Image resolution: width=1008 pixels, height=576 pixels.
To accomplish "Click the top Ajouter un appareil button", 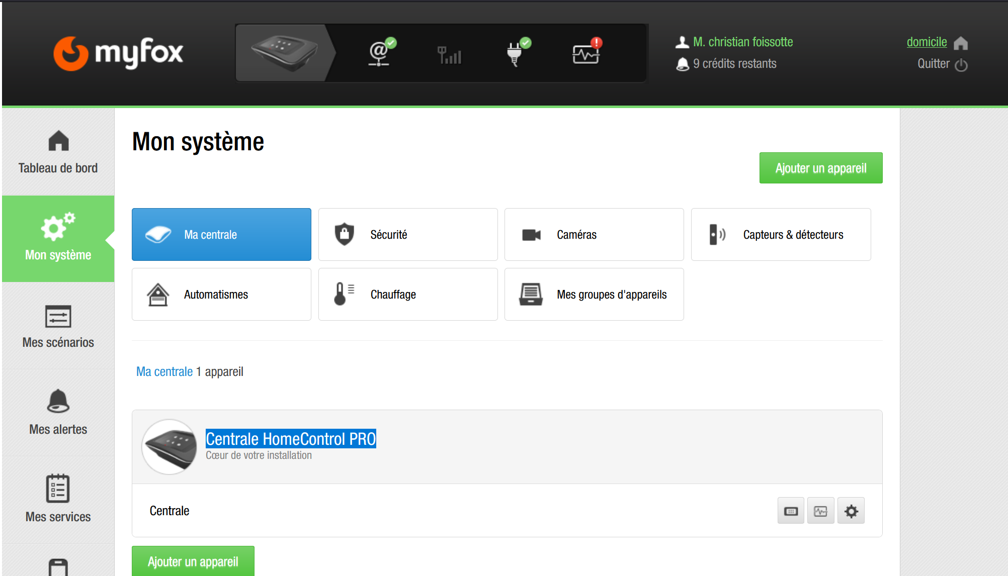I will (821, 168).
